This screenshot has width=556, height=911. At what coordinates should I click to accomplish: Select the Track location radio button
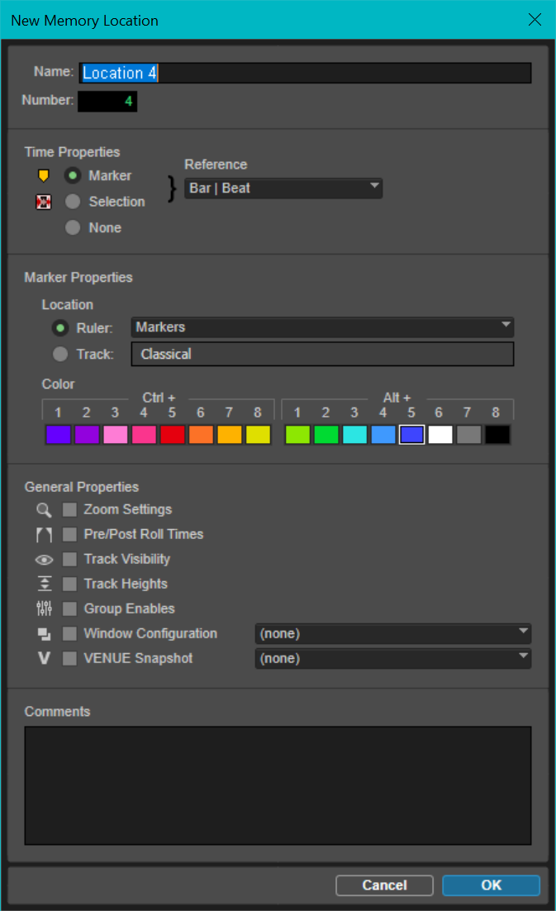[x=60, y=354]
